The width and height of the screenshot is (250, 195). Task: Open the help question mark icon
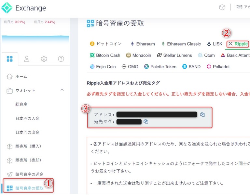(61, 59)
